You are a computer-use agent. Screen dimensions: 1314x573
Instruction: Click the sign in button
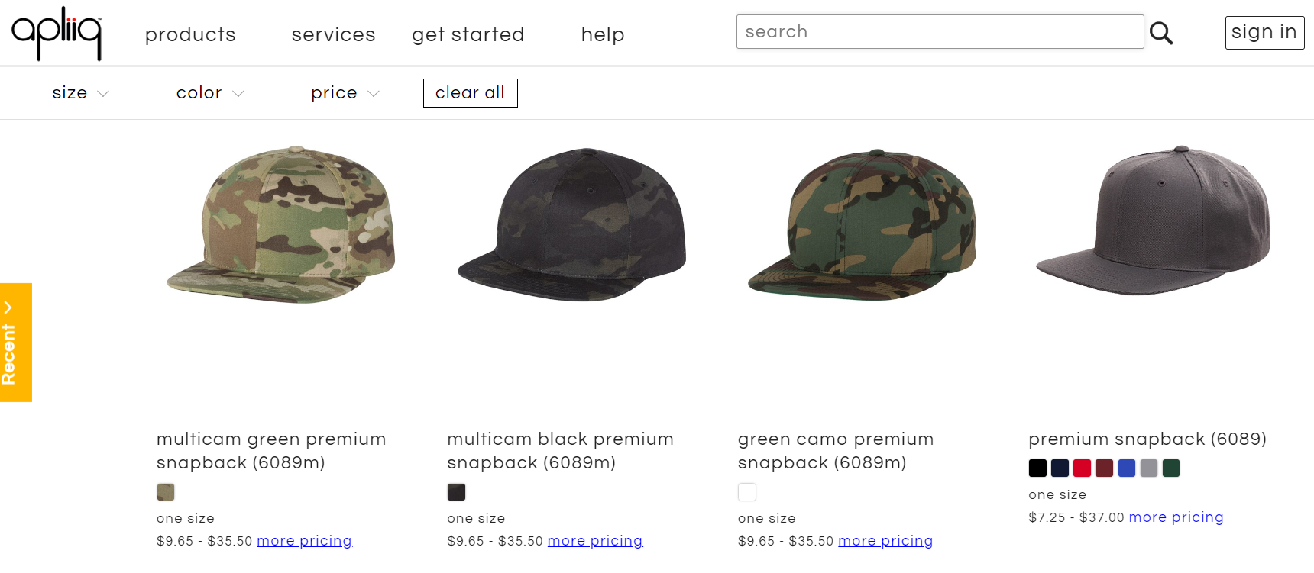1264,32
